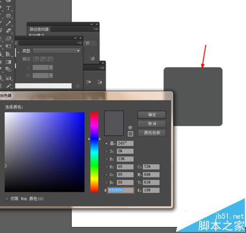Select the blue B radio button (86)
The width and height of the screenshot is (246, 233).
click(x=106, y=182)
